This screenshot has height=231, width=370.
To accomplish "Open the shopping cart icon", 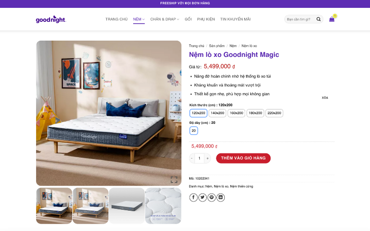I will [332, 19].
